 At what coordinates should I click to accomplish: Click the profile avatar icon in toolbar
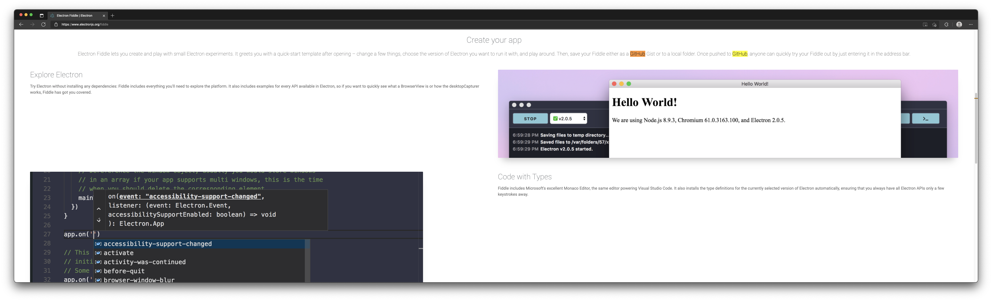[958, 24]
